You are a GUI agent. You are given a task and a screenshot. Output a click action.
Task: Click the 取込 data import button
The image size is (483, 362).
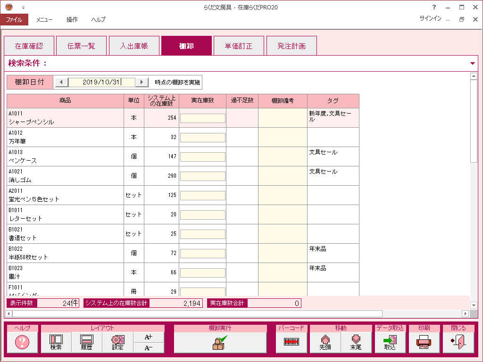(x=390, y=342)
